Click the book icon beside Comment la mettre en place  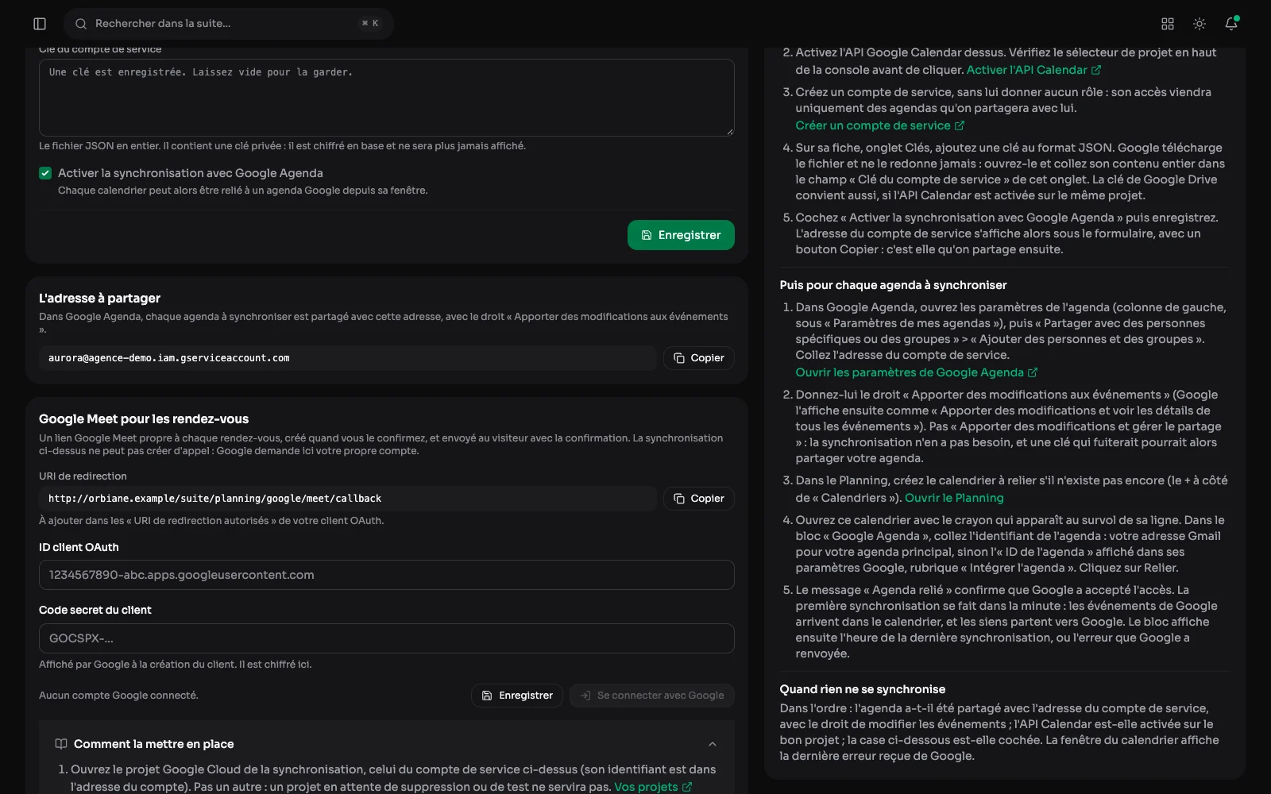click(61, 744)
